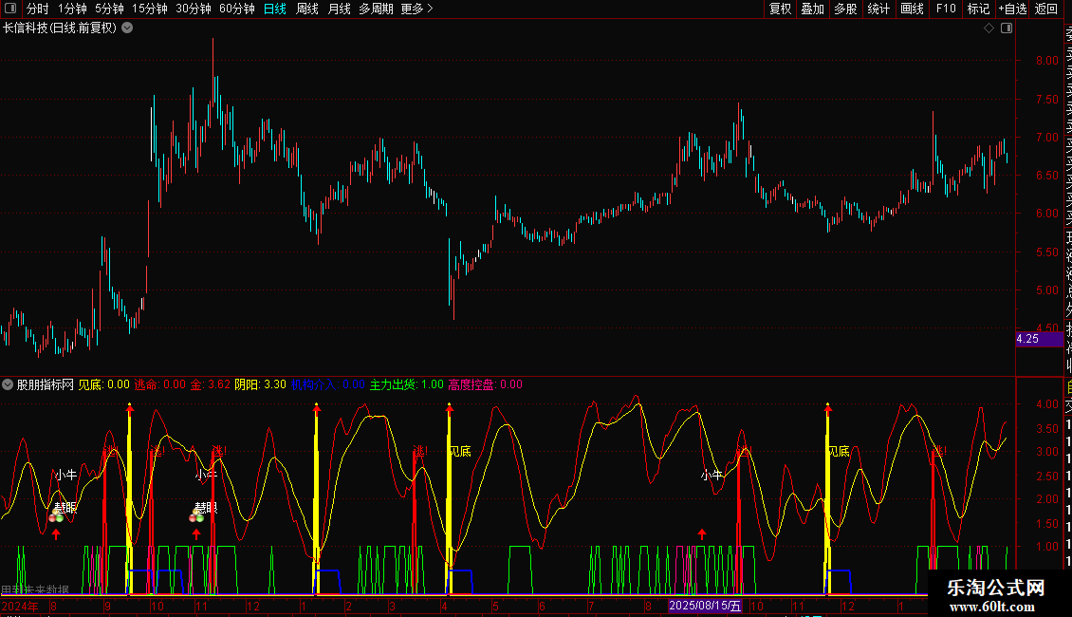
Task: Switch to the 1分钟 period
Action: click(x=72, y=9)
